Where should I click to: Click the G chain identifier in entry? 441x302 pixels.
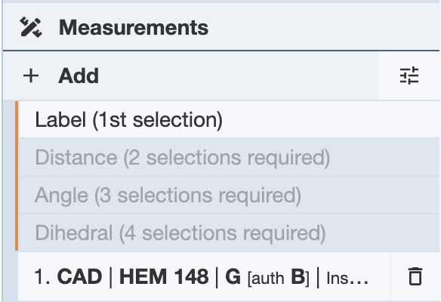click(233, 276)
